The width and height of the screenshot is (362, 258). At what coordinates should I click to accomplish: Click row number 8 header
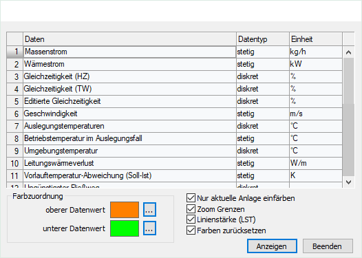tap(15, 138)
